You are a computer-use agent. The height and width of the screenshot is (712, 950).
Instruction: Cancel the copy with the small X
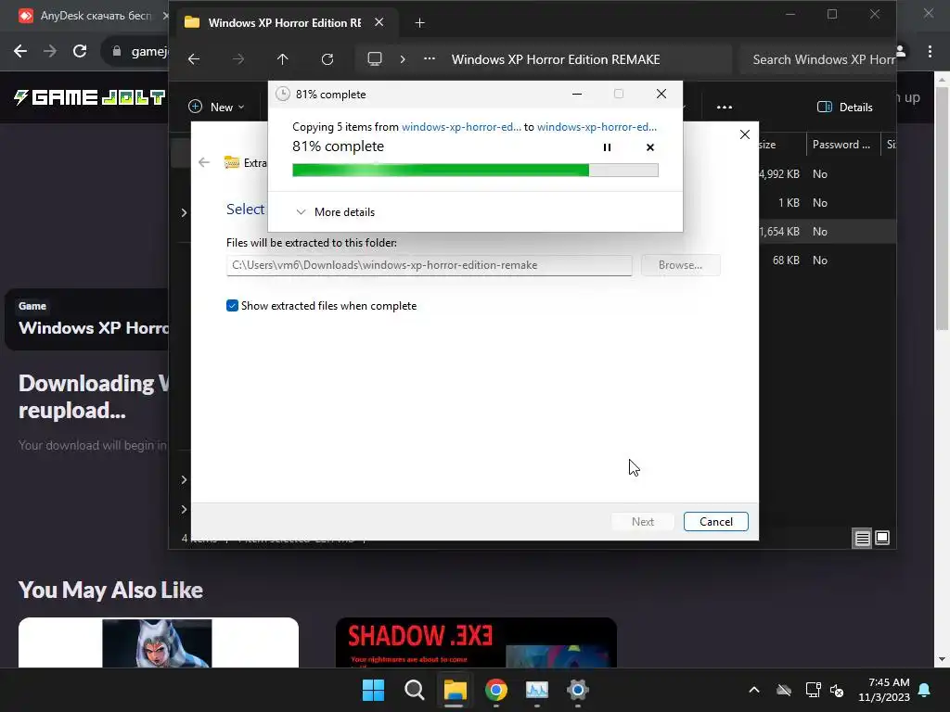click(650, 147)
